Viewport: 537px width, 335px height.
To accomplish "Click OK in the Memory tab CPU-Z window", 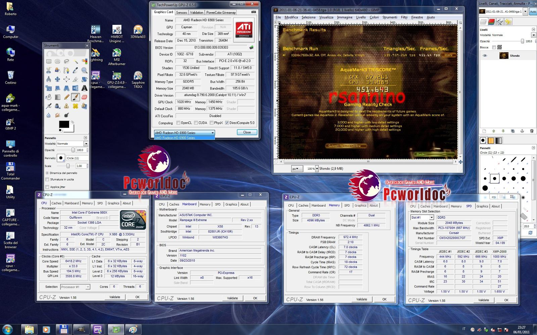I will pyautogui.click(x=385, y=299).
